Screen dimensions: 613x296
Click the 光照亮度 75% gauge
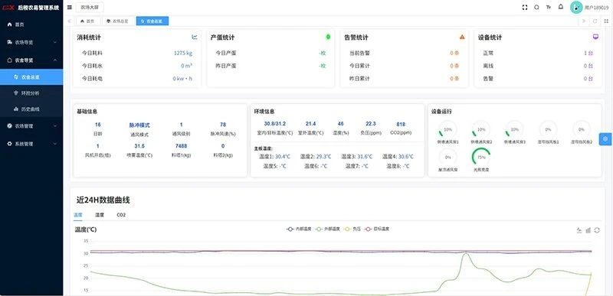tap(481, 157)
